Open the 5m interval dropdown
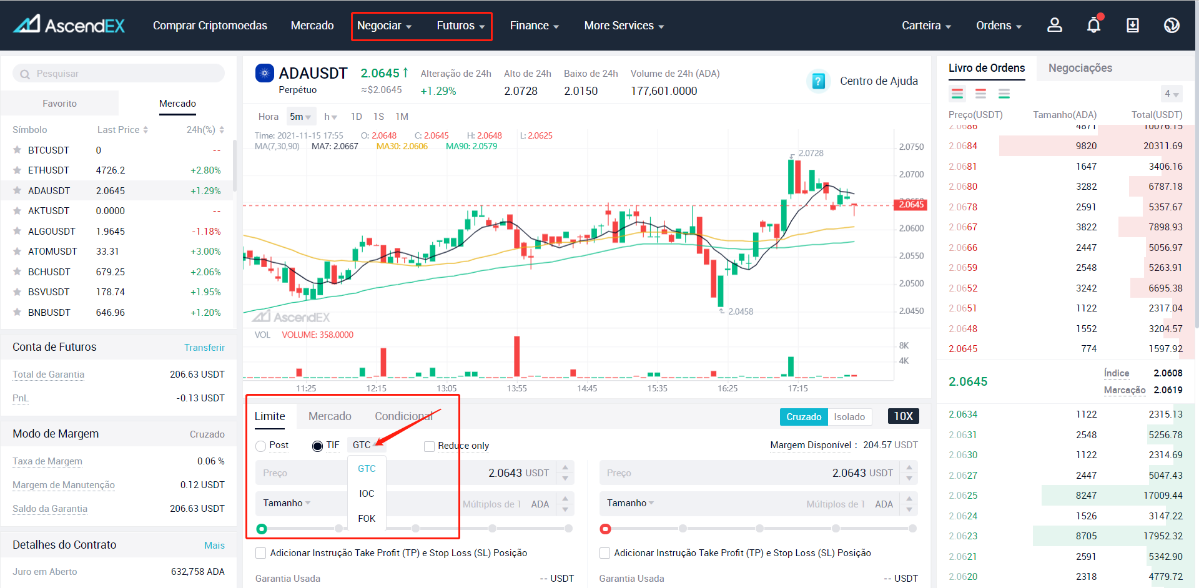 point(301,117)
